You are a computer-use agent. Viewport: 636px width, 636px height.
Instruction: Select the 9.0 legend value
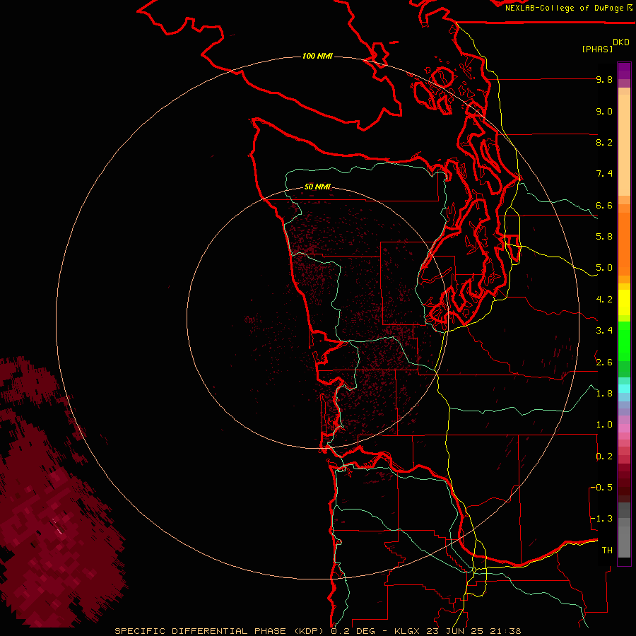[x=604, y=111]
